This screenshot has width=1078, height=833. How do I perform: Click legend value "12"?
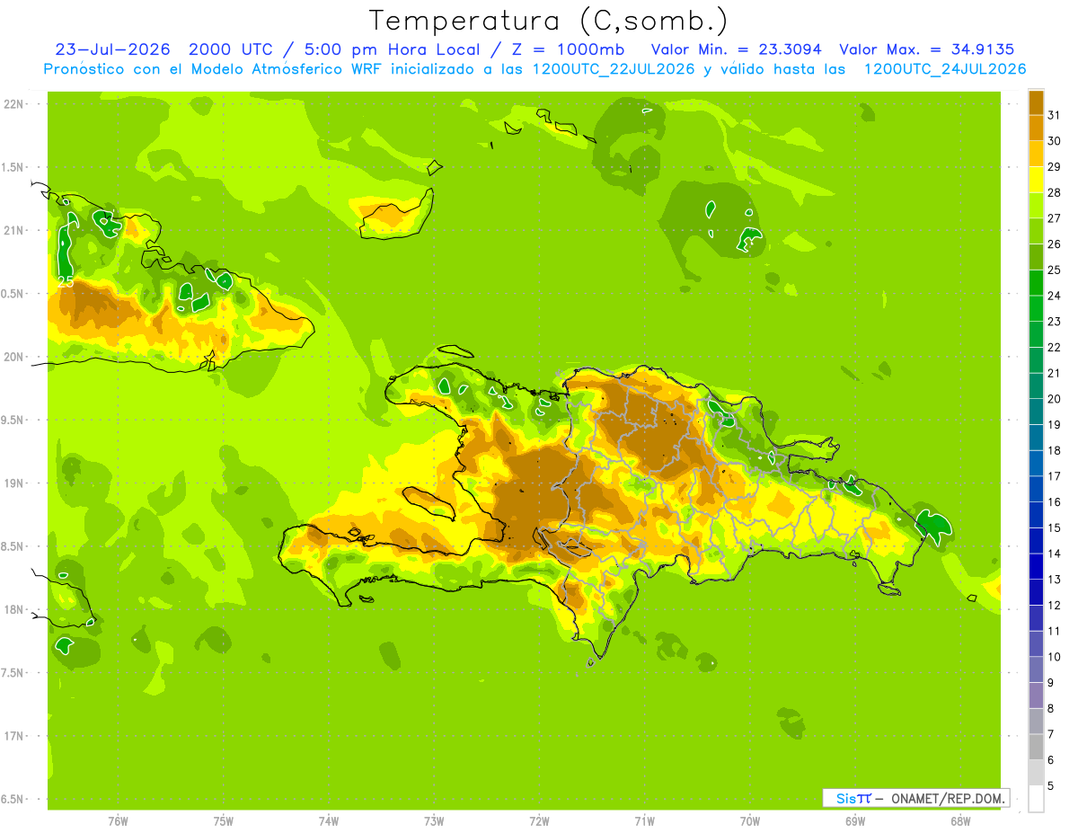(x=1055, y=605)
